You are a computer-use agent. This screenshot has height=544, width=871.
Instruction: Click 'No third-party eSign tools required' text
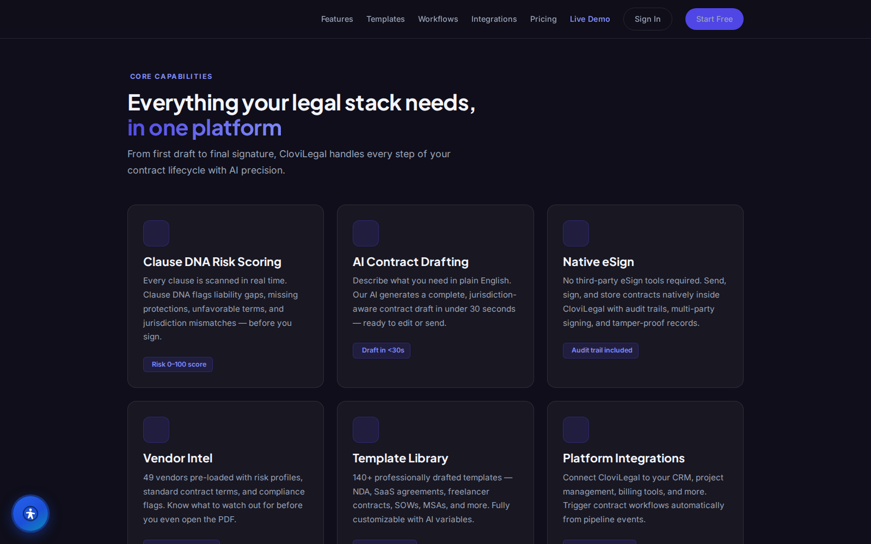(645, 302)
